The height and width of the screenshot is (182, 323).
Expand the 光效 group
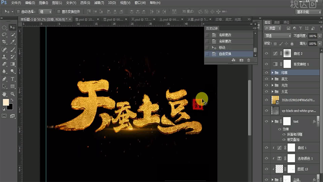click(x=272, y=85)
